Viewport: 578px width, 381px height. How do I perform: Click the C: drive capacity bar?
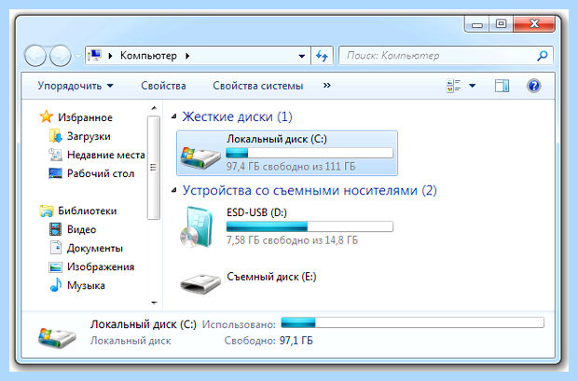point(310,153)
